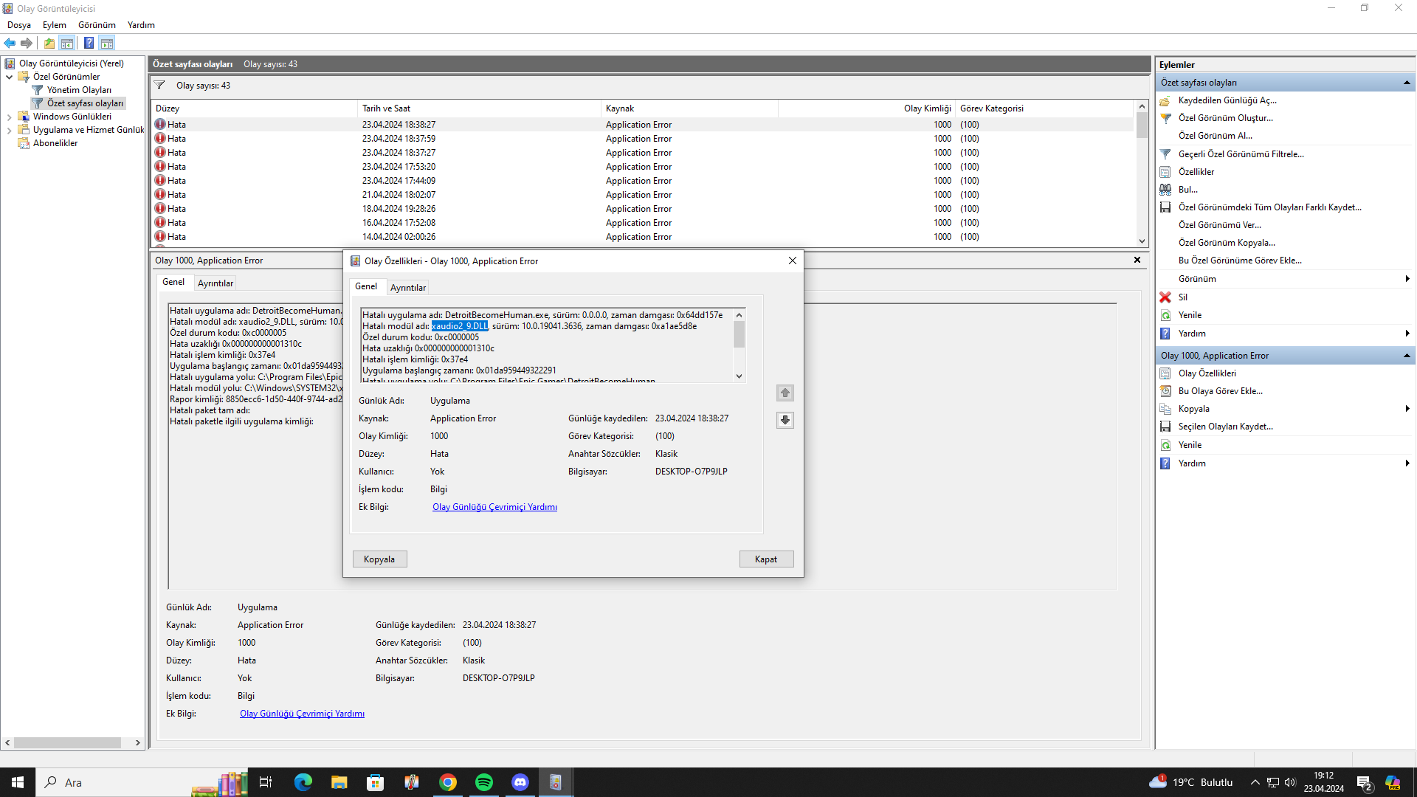Image resolution: width=1417 pixels, height=797 pixels.
Task: Click Özel Görünümü Ver action
Action: pyautogui.click(x=1220, y=225)
